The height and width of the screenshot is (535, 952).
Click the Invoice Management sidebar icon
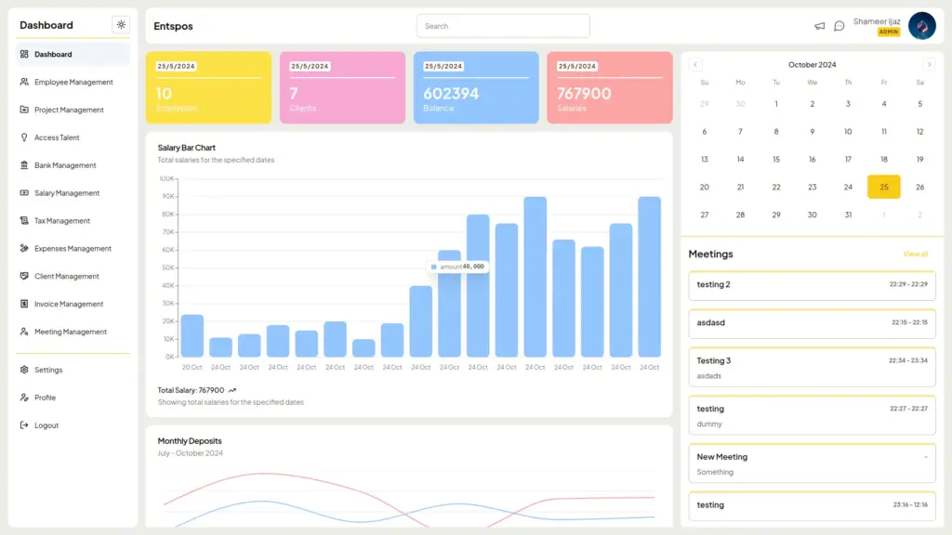tap(24, 304)
